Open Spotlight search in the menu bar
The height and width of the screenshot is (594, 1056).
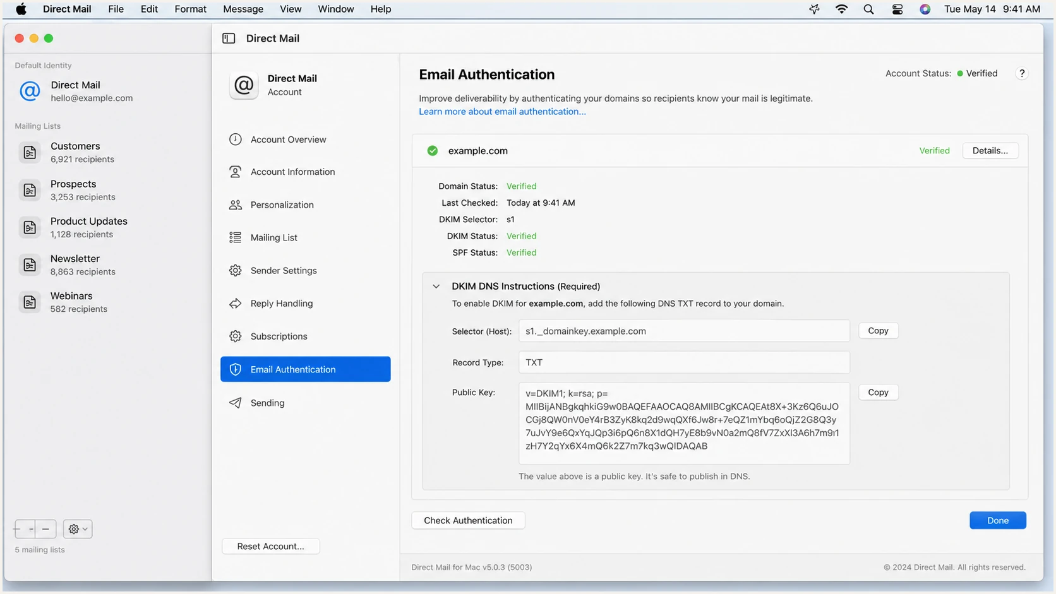[x=869, y=9]
